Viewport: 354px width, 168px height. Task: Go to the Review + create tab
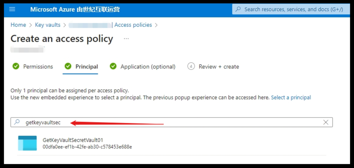(x=219, y=67)
